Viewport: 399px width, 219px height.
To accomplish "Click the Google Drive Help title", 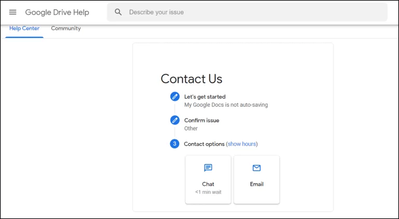I will 57,12.
